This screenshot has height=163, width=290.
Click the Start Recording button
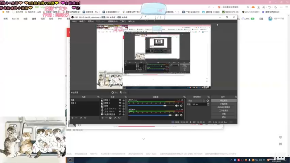224,104
